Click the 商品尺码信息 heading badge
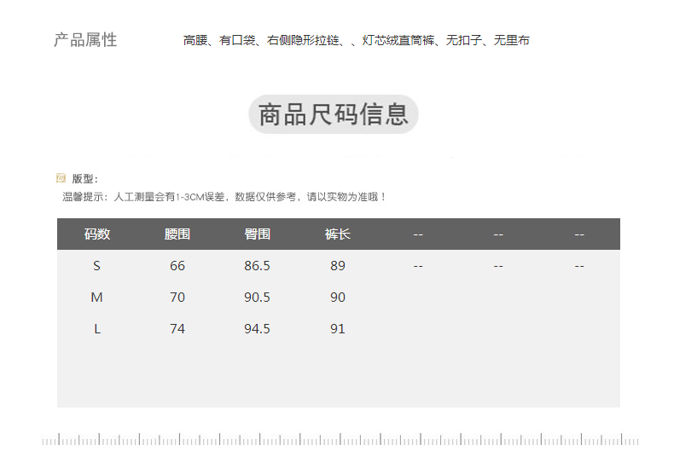Image resolution: width=674 pixels, height=474 pixels. click(x=334, y=114)
